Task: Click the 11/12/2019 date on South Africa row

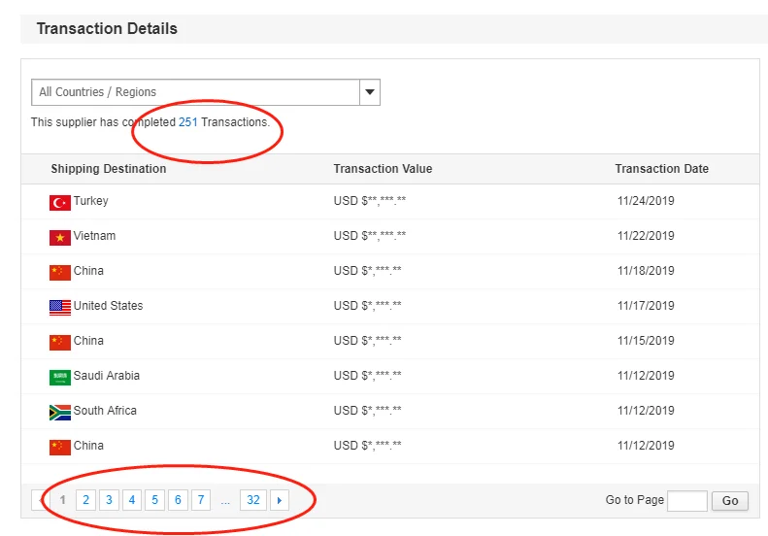Action: pyautogui.click(x=646, y=411)
